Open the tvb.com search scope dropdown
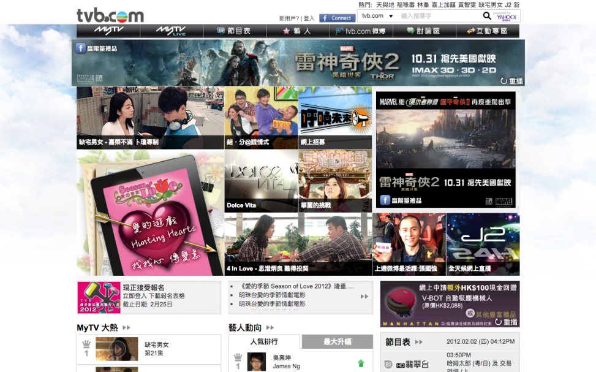 (377, 16)
